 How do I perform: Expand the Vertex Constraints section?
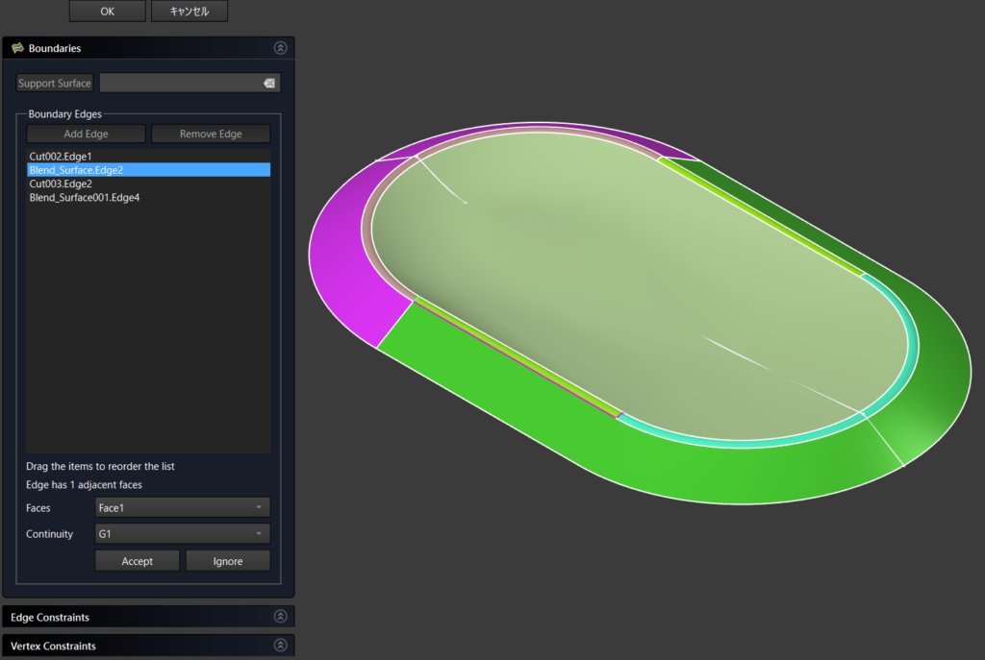tap(280, 646)
